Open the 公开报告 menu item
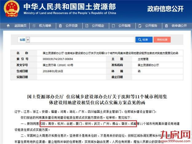The height and width of the screenshot is (144, 192). pyautogui.click(x=151, y=26)
